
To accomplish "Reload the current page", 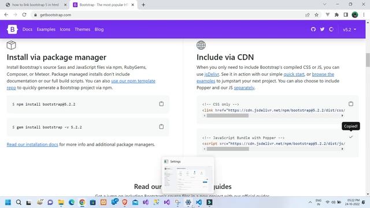I will coord(24,14).
